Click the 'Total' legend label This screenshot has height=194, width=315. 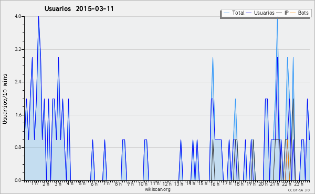pyautogui.click(x=238, y=13)
